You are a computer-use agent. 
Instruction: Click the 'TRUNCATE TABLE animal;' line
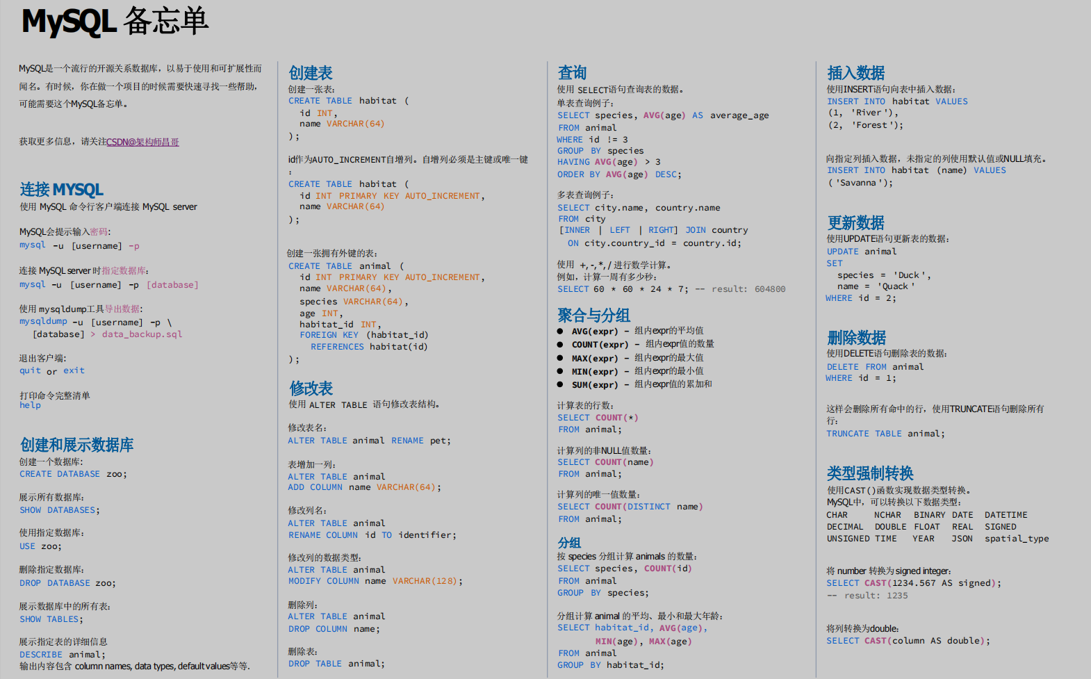click(886, 434)
